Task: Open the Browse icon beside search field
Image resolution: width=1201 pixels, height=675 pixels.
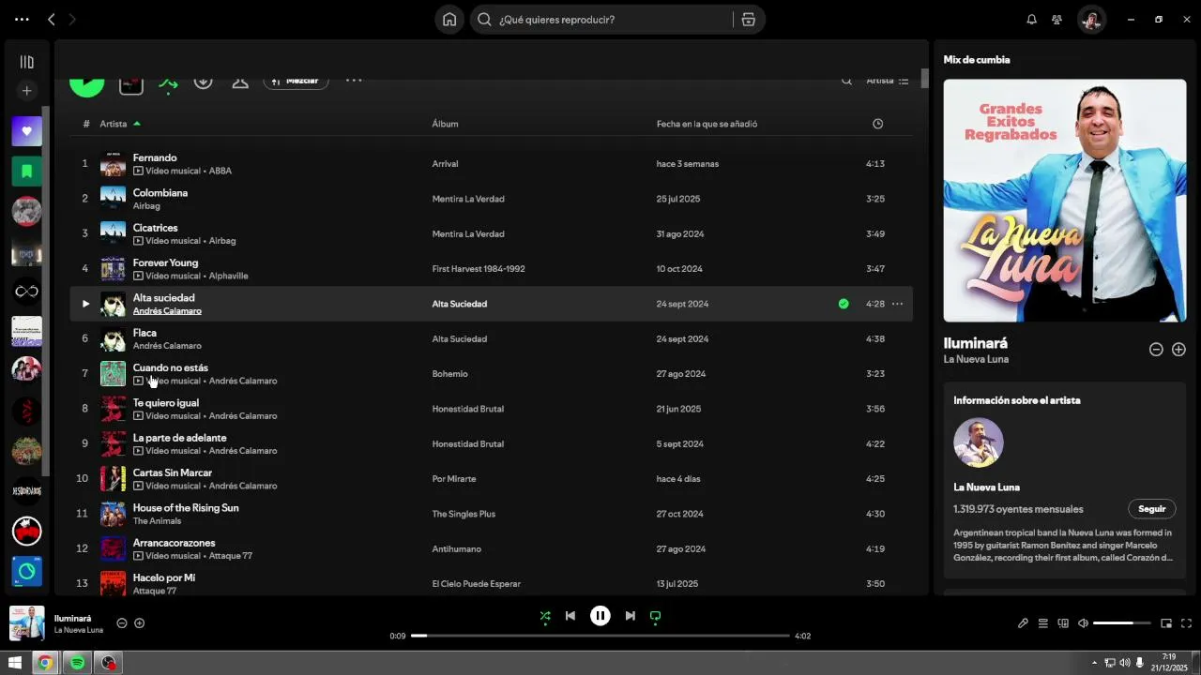Action: (748, 20)
